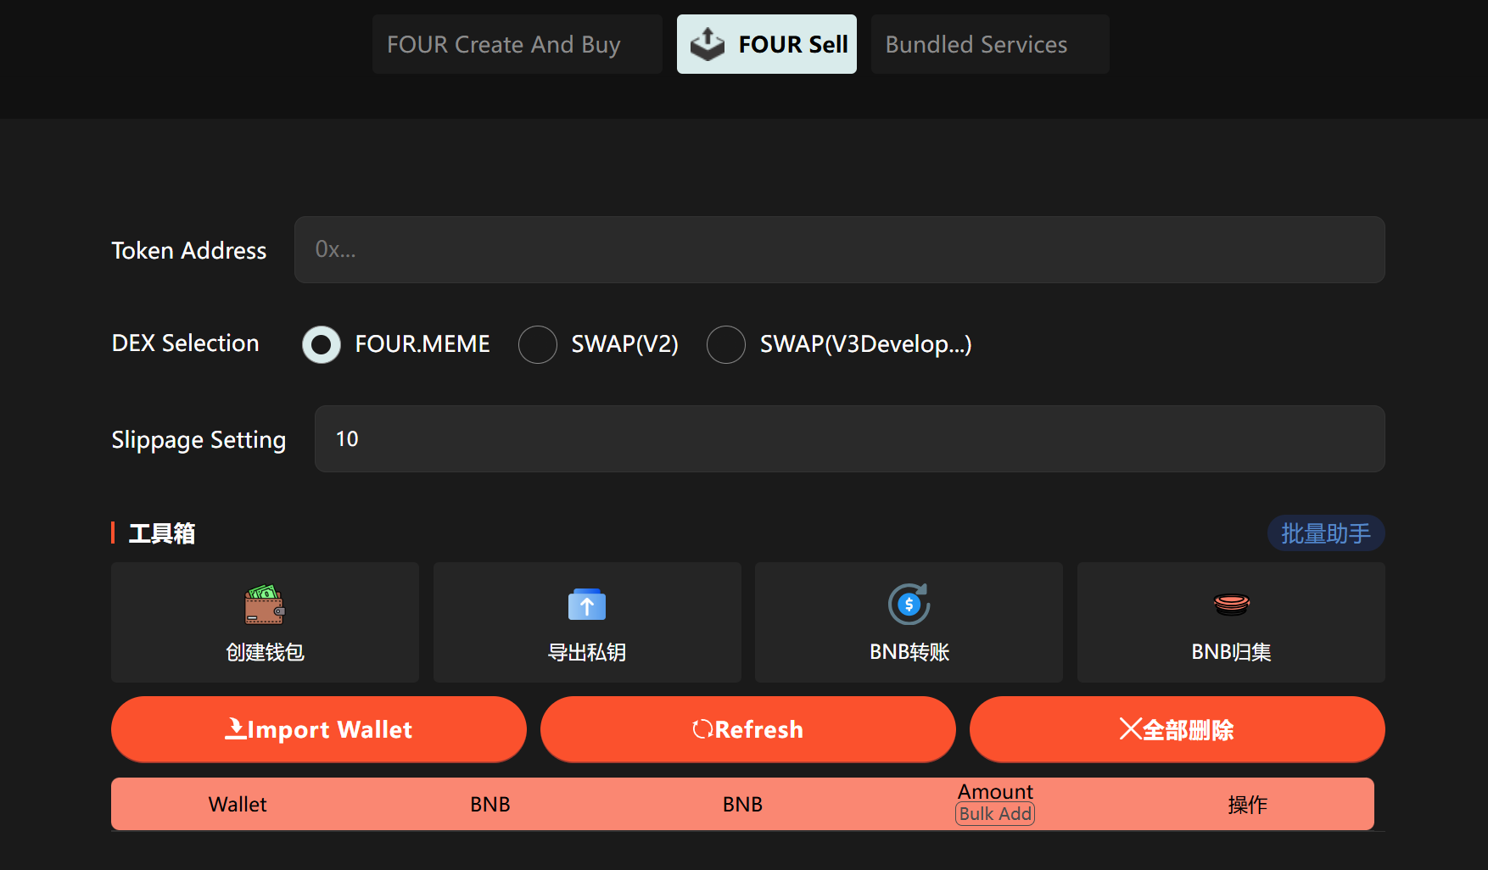Click the BNB转账 dollar transfer icon
This screenshot has width=1488, height=870.
(909, 604)
